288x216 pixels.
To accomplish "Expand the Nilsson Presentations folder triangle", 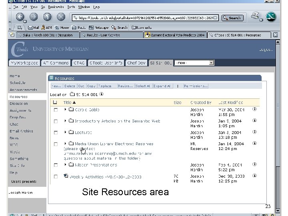I will [x=65, y=164].
